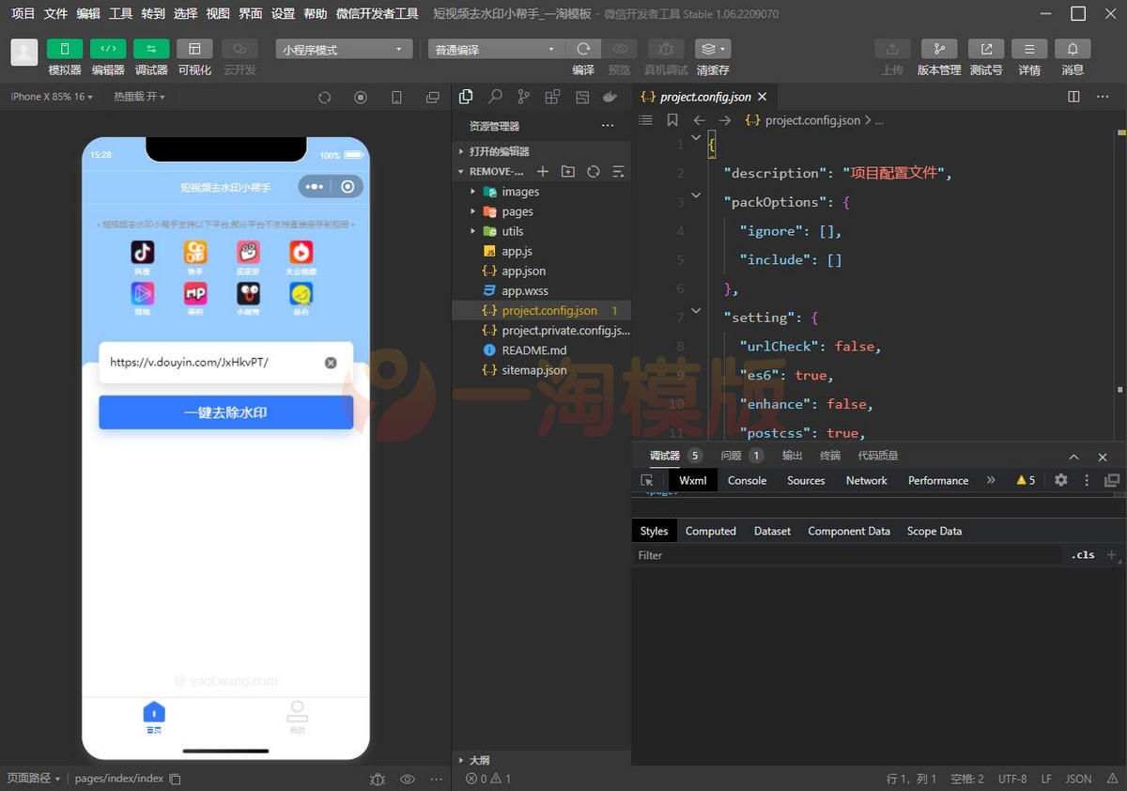Open the Clear Cache (清缓存) dropdown
1127x791 pixels.
[713, 49]
